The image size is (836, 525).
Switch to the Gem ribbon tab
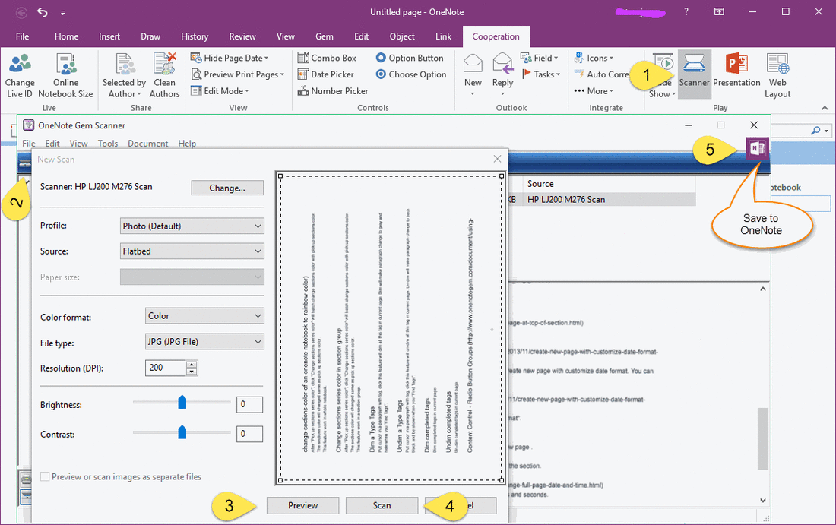pyautogui.click(x=325, y=36)
